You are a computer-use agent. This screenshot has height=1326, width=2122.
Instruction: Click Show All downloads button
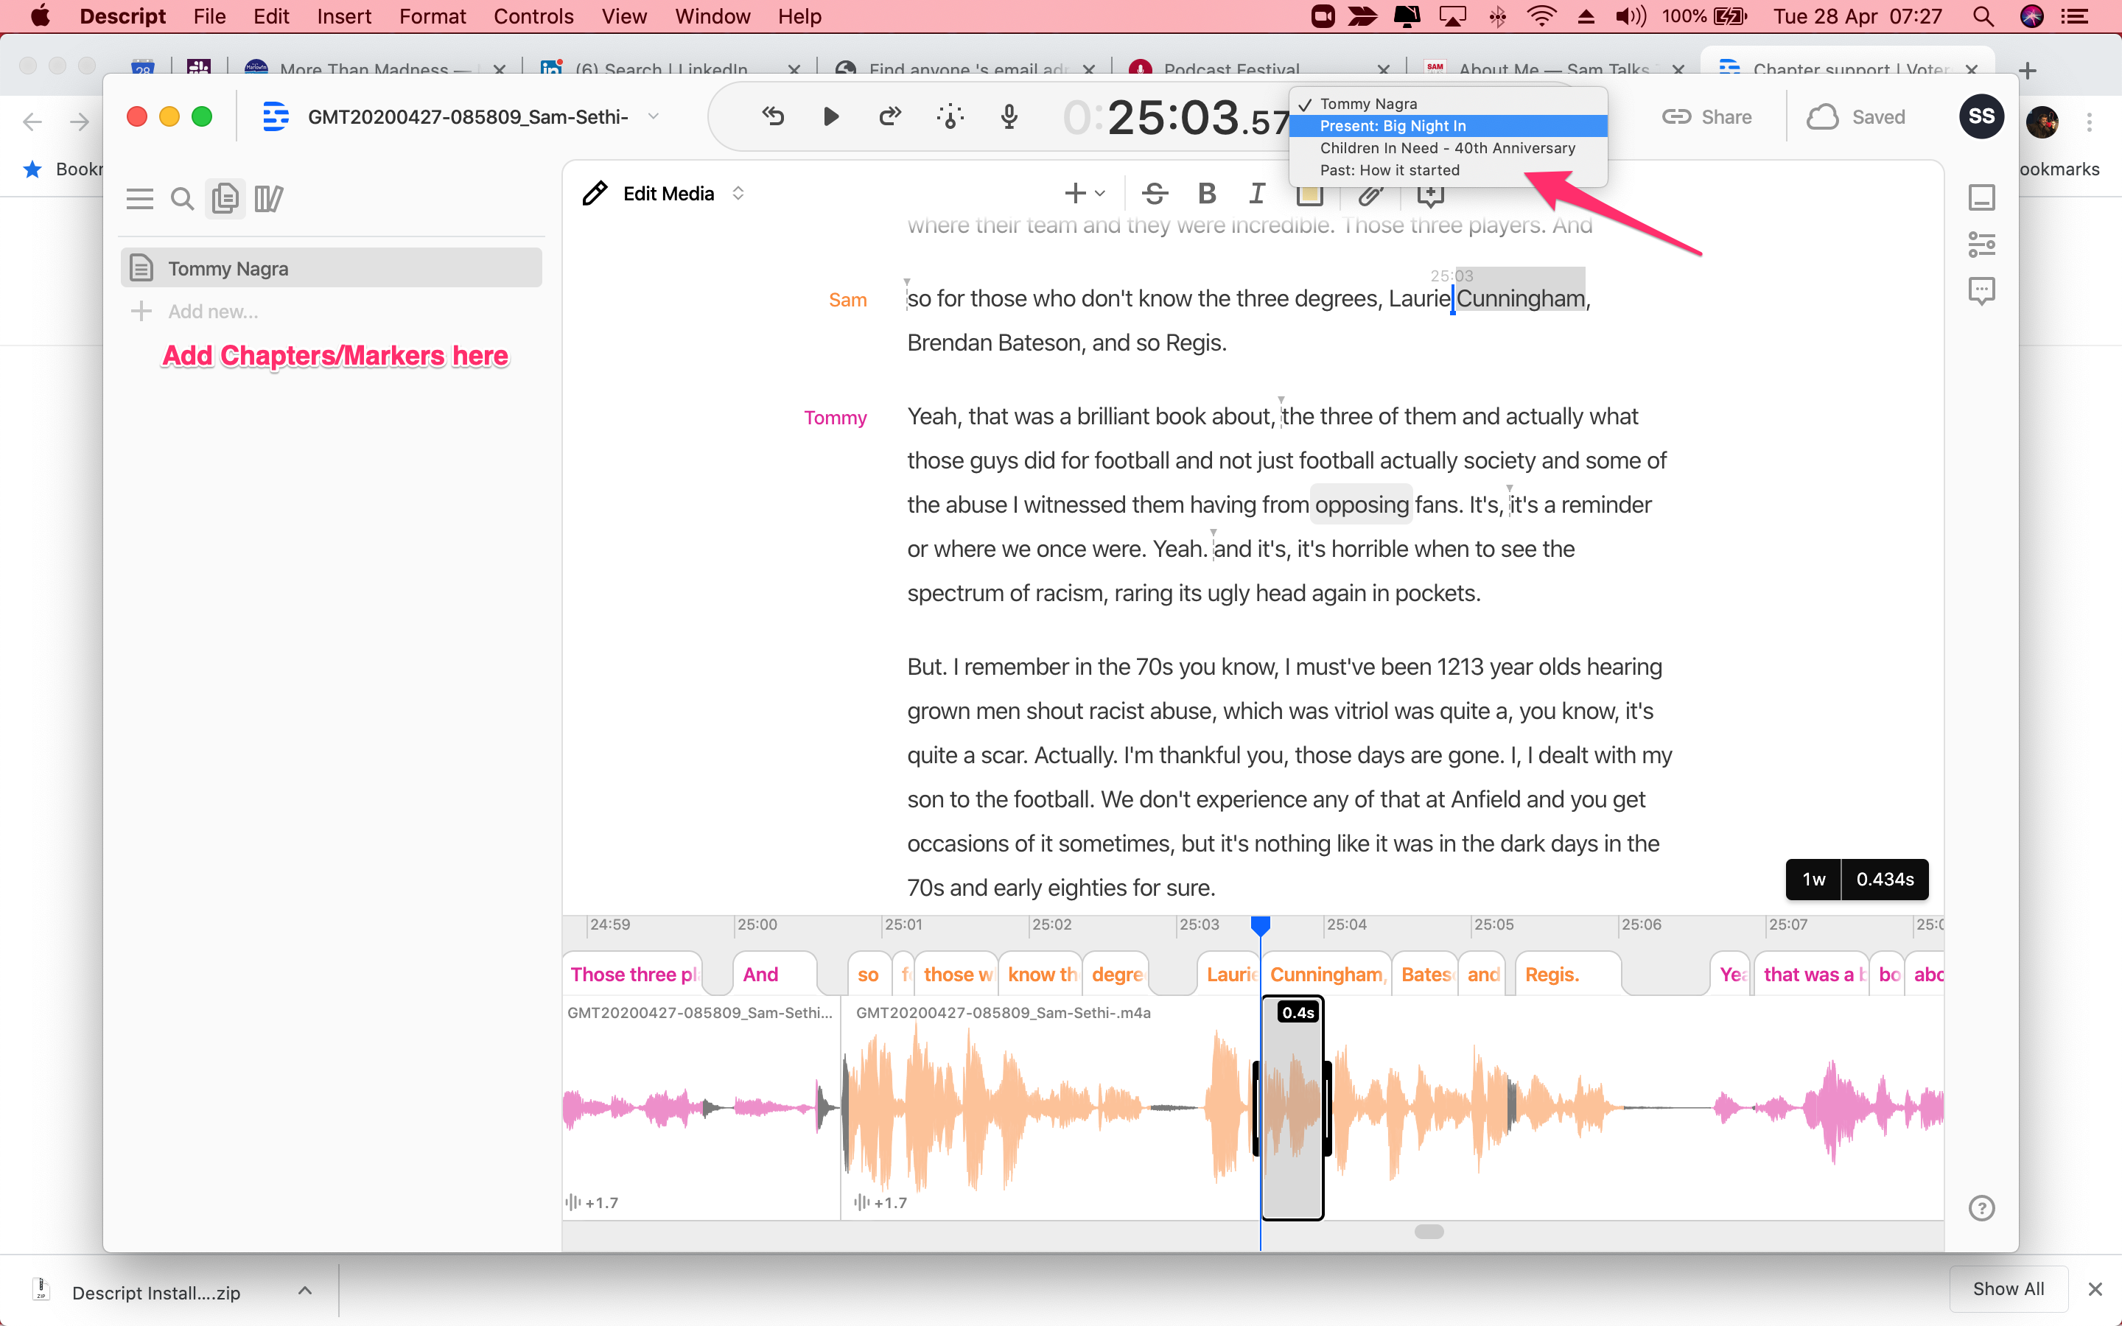point(2008,1288)
